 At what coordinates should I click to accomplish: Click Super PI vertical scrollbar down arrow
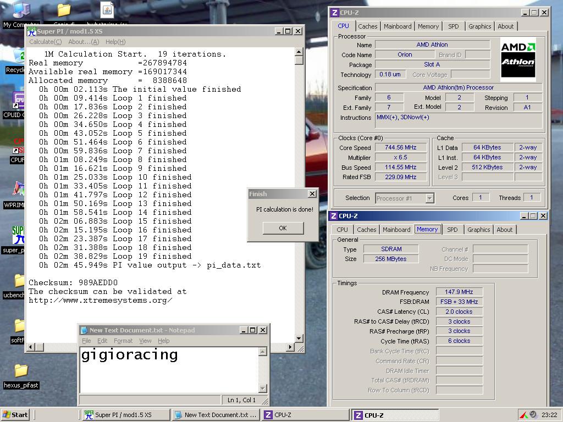click(299, 338)
